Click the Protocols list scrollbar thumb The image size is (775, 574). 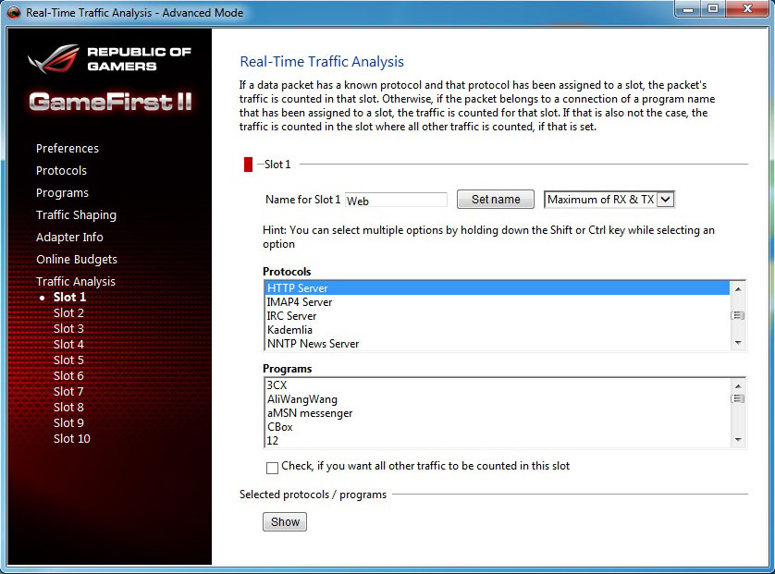[x=737, y=315]
